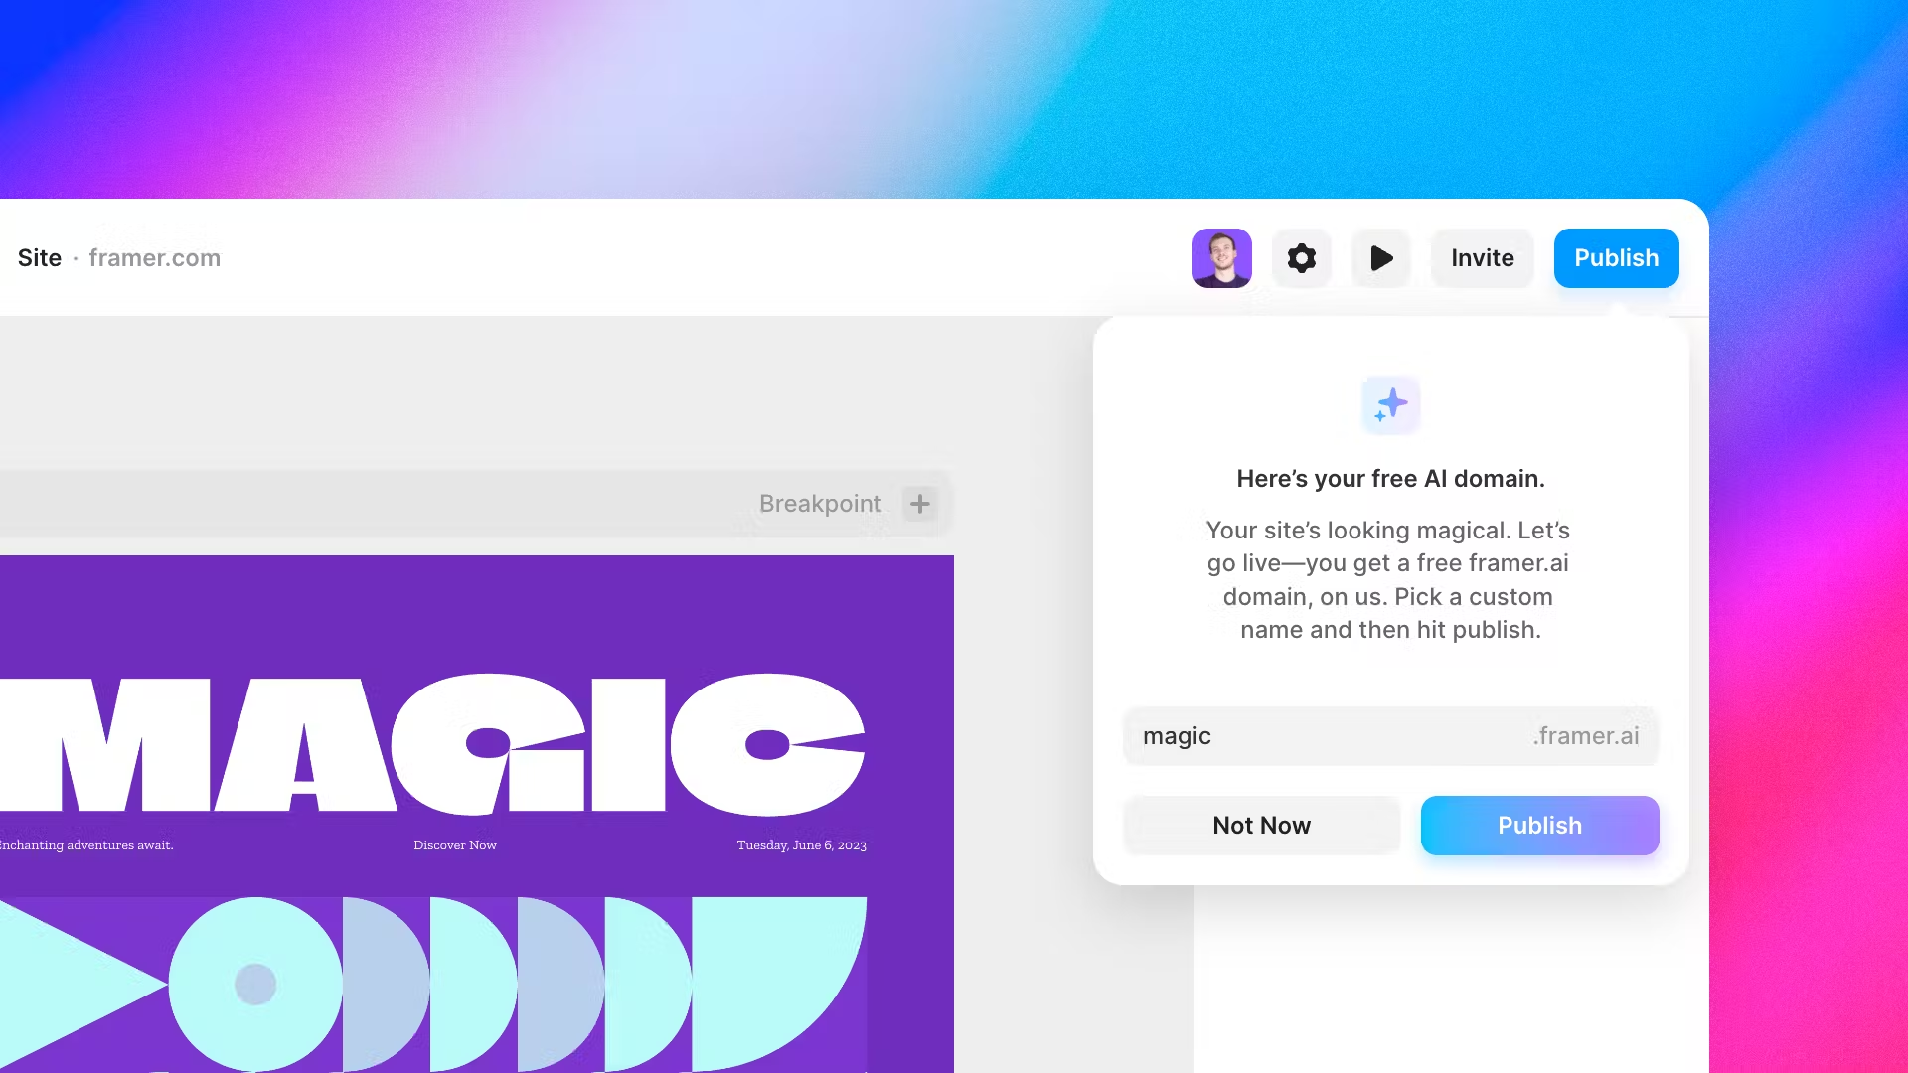Click the 'enchanting adventures await.' caption
Viewport: 1908px width, 1073px height.
coord(86,845)
